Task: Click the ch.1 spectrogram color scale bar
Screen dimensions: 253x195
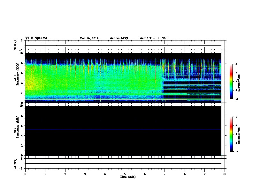Action: pyautogui.click(x=231, y=82)
